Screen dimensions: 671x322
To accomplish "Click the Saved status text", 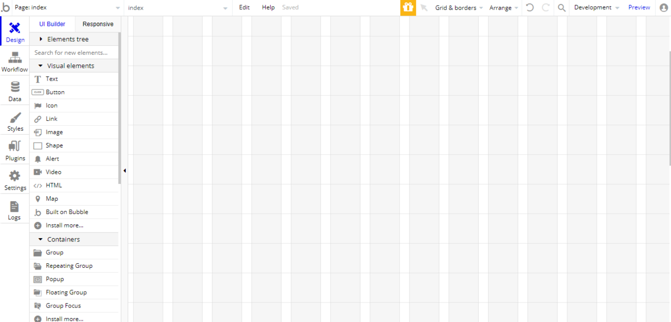I will [290, 8].
